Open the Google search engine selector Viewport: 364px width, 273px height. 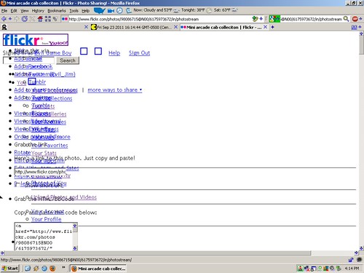(x=274, y=19)
